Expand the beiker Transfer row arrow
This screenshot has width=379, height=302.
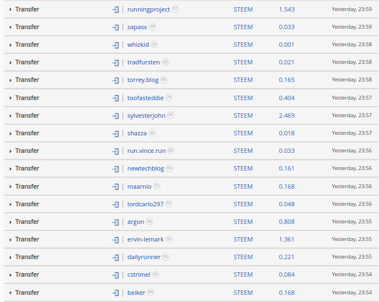pos(10,293)
